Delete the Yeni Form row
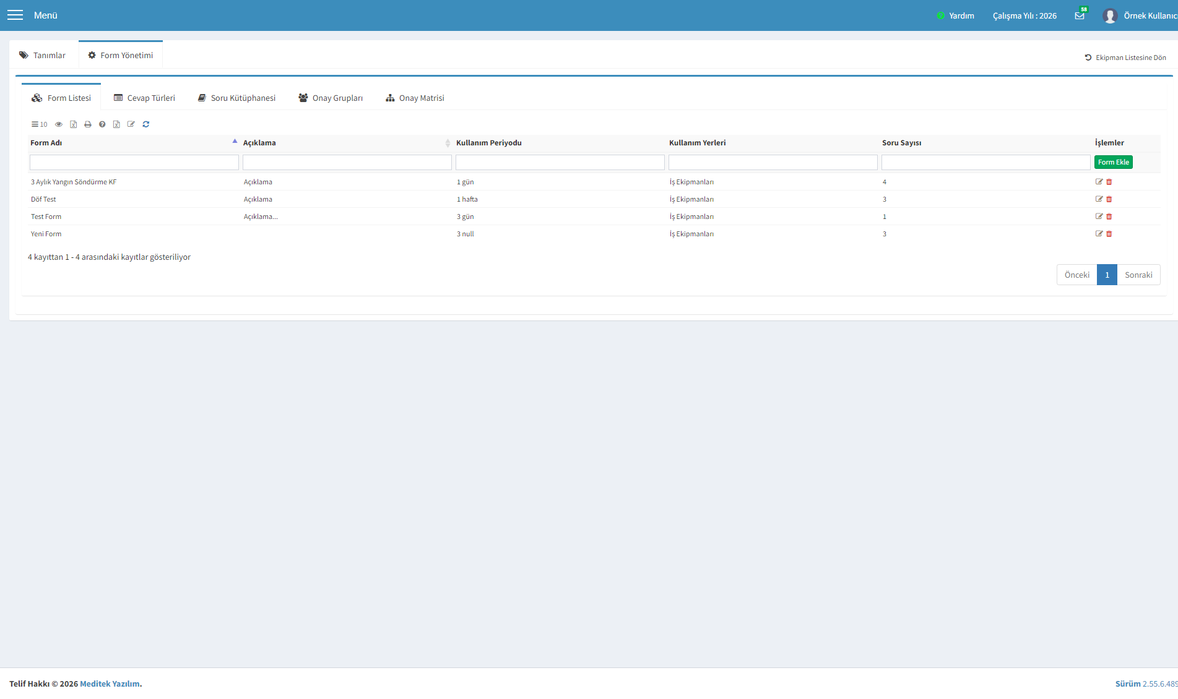1178x699 pixels. (1109, 234)
